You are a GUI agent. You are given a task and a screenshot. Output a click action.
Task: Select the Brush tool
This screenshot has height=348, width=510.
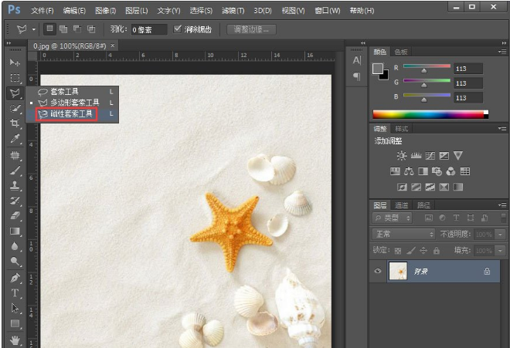15,170
